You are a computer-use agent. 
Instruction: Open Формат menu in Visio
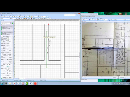pos(18,15)
